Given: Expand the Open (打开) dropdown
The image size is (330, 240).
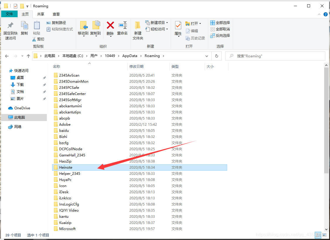Looking at the screenshot, I should pos(200,24).
